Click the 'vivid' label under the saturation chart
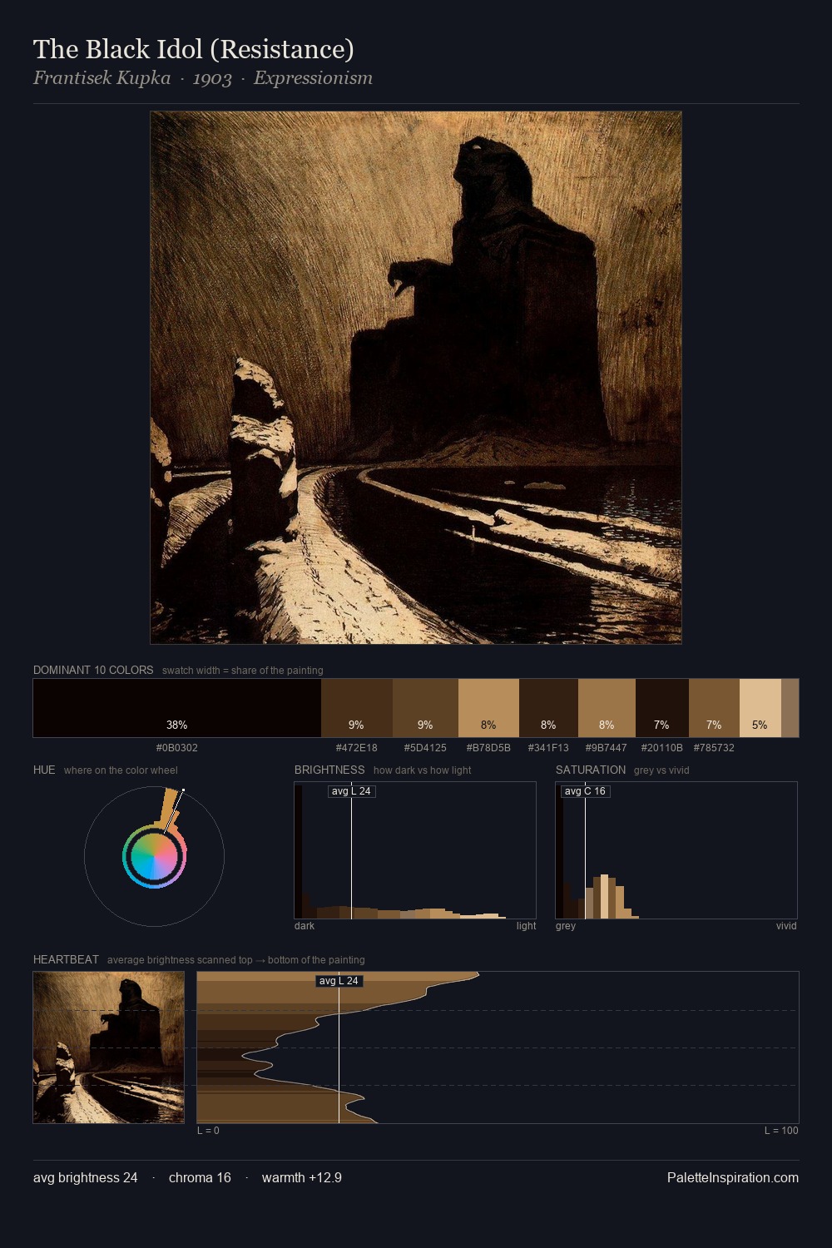The height and width of the screenshot is (1248, 832). click(786, 926)
